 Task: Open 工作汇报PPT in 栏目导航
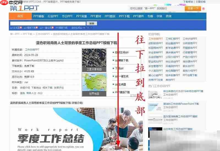(173, 39)
